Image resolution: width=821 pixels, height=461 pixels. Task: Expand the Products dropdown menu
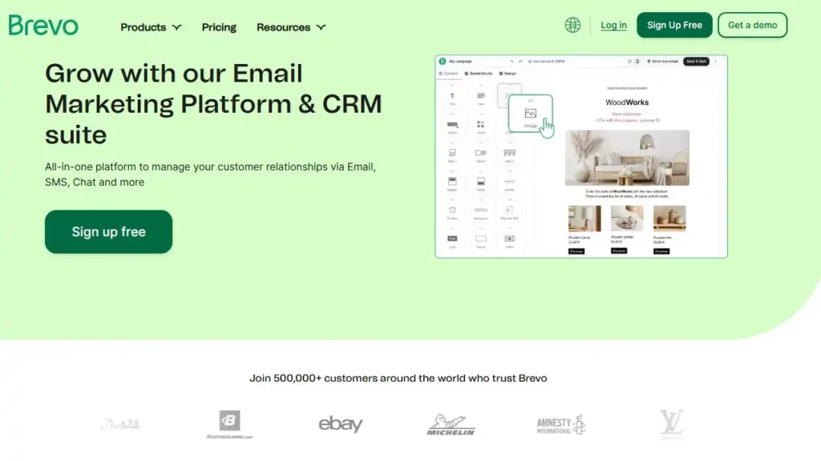click(x=151, y=27)
